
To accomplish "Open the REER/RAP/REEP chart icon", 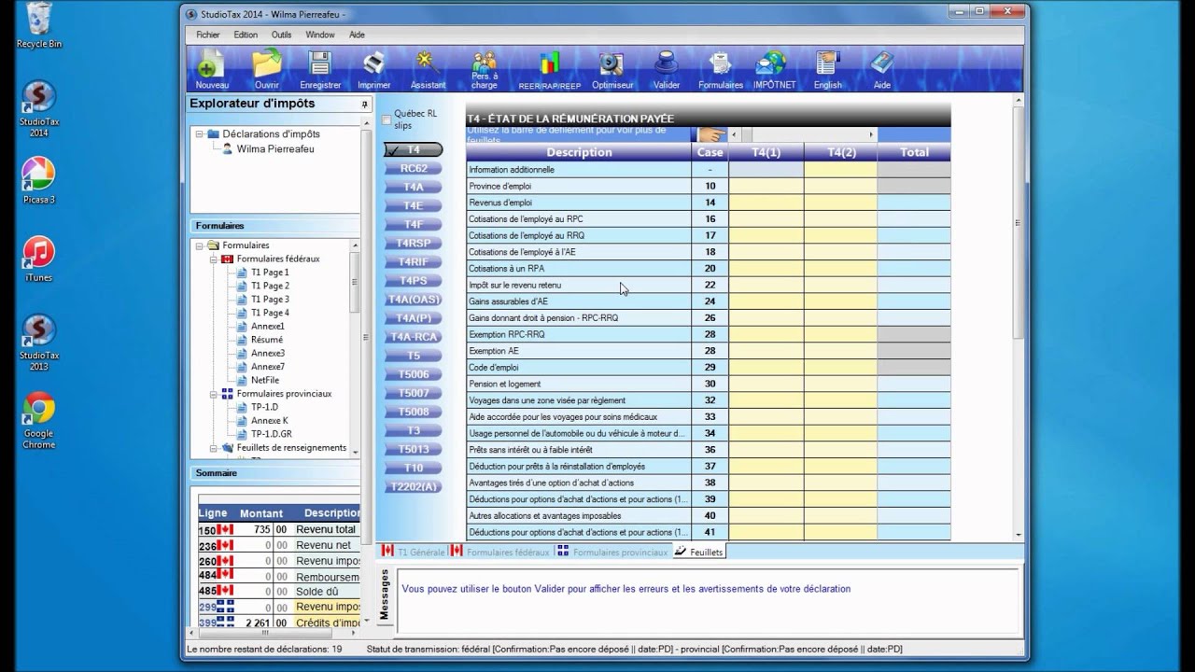I will tap(550, 69).
